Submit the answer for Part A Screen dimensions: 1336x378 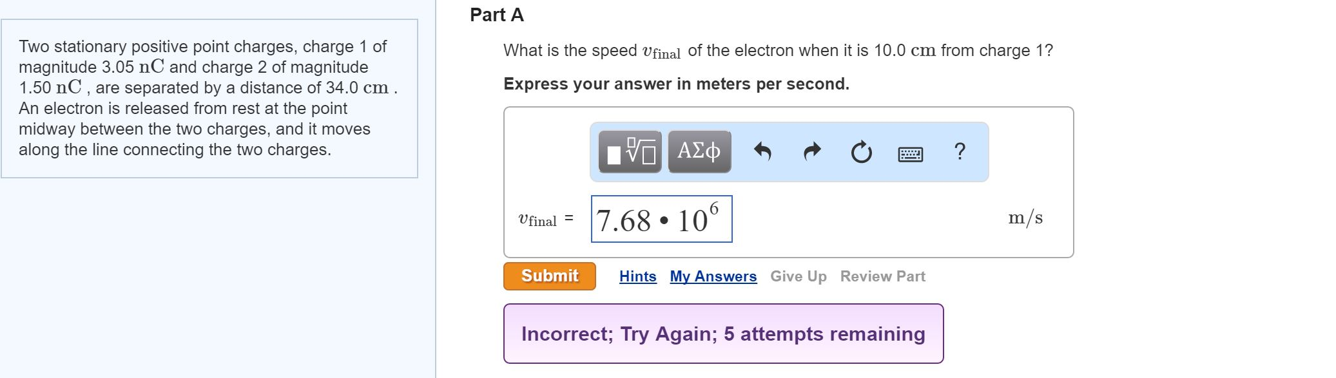(x=548, y=276)
